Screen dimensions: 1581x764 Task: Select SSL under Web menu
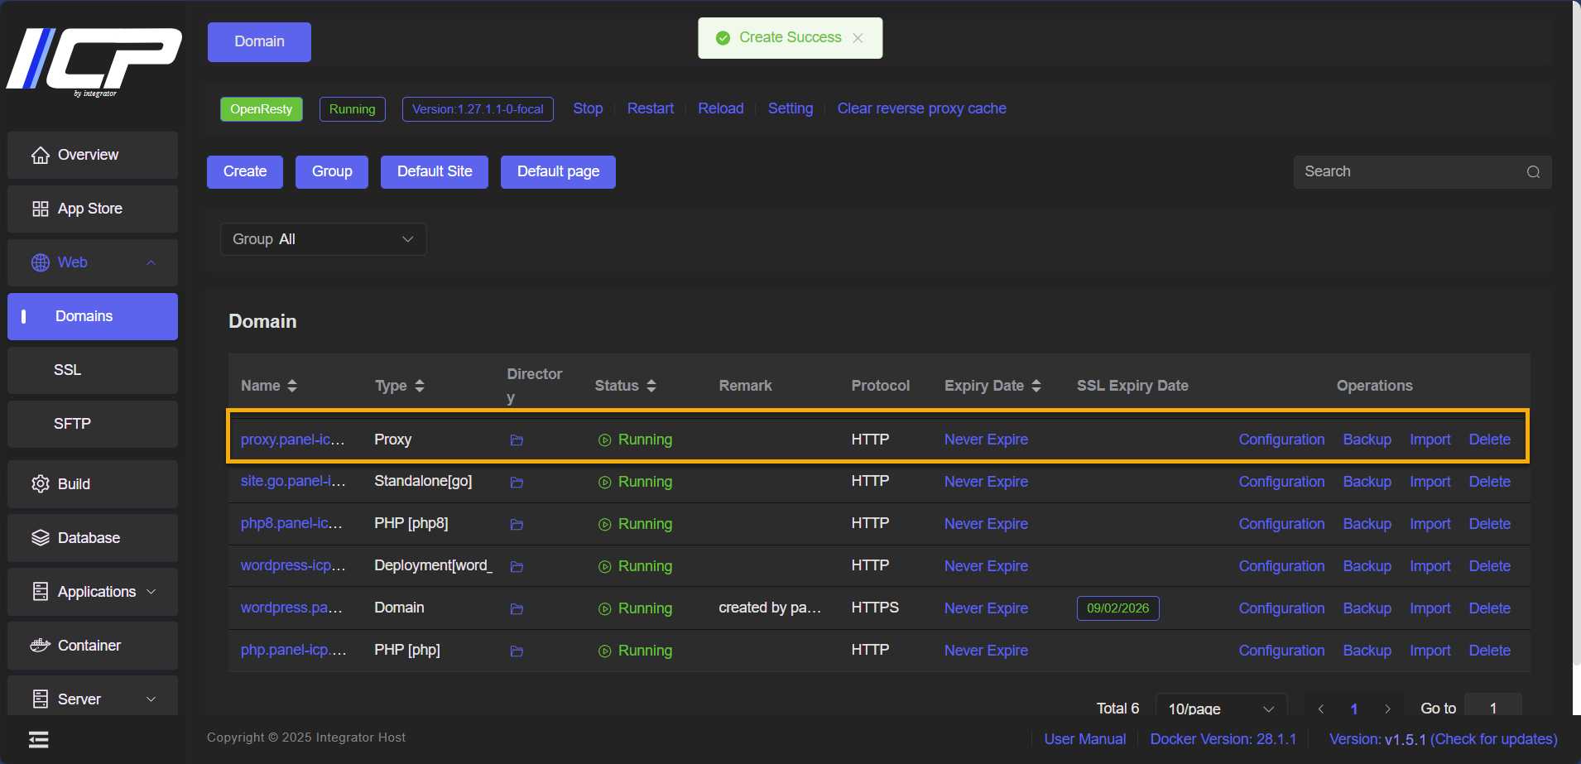pos(93,370)
